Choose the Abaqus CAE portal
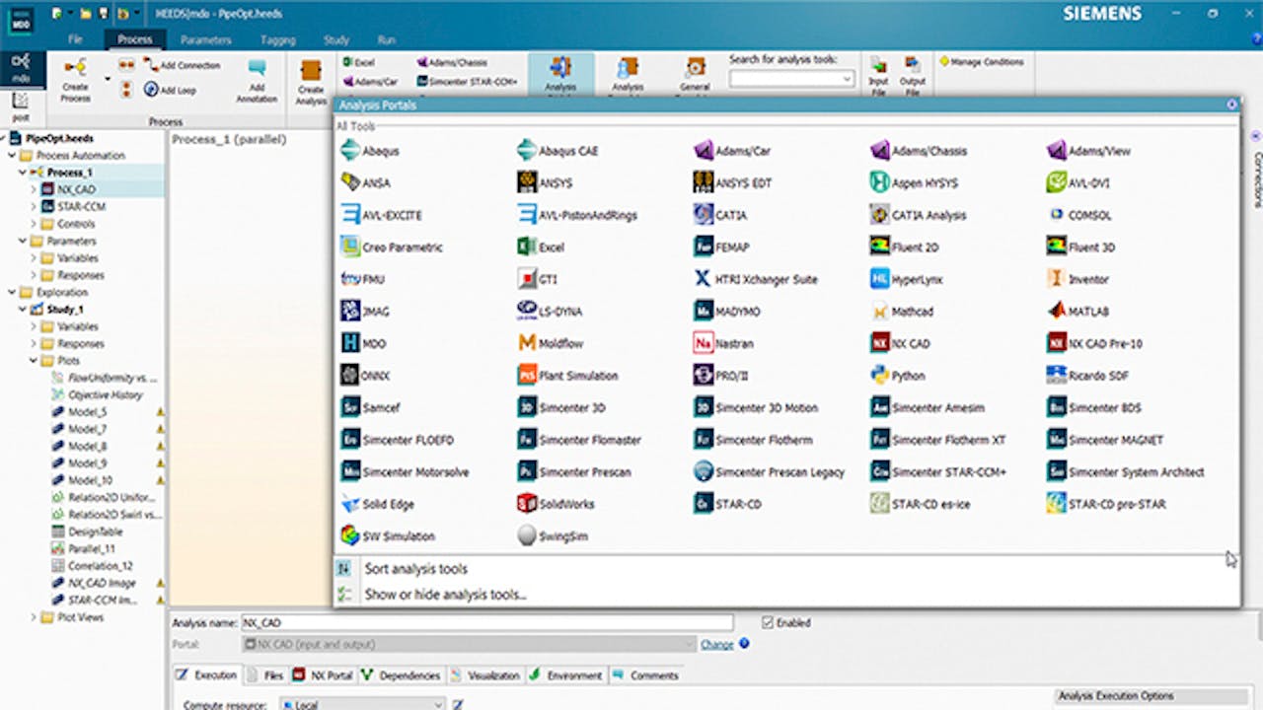This screenshot has width=1263, height=710. [x=557, y=151]
